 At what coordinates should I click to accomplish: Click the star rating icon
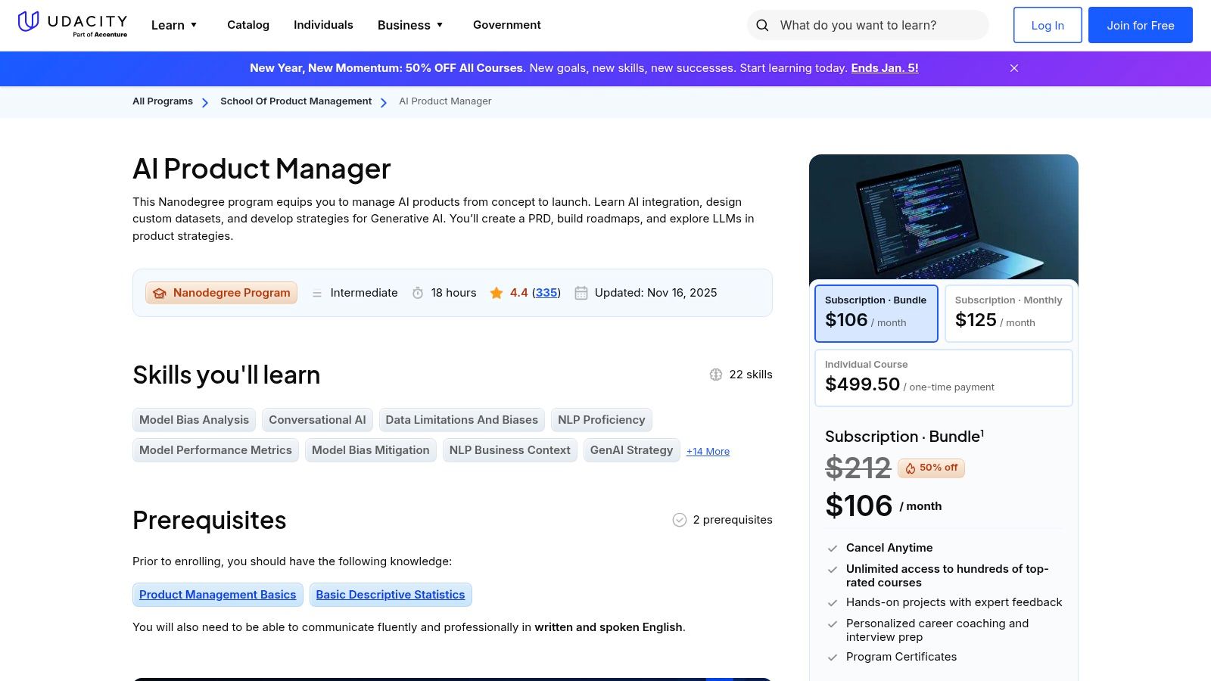[x=497, y=293]
